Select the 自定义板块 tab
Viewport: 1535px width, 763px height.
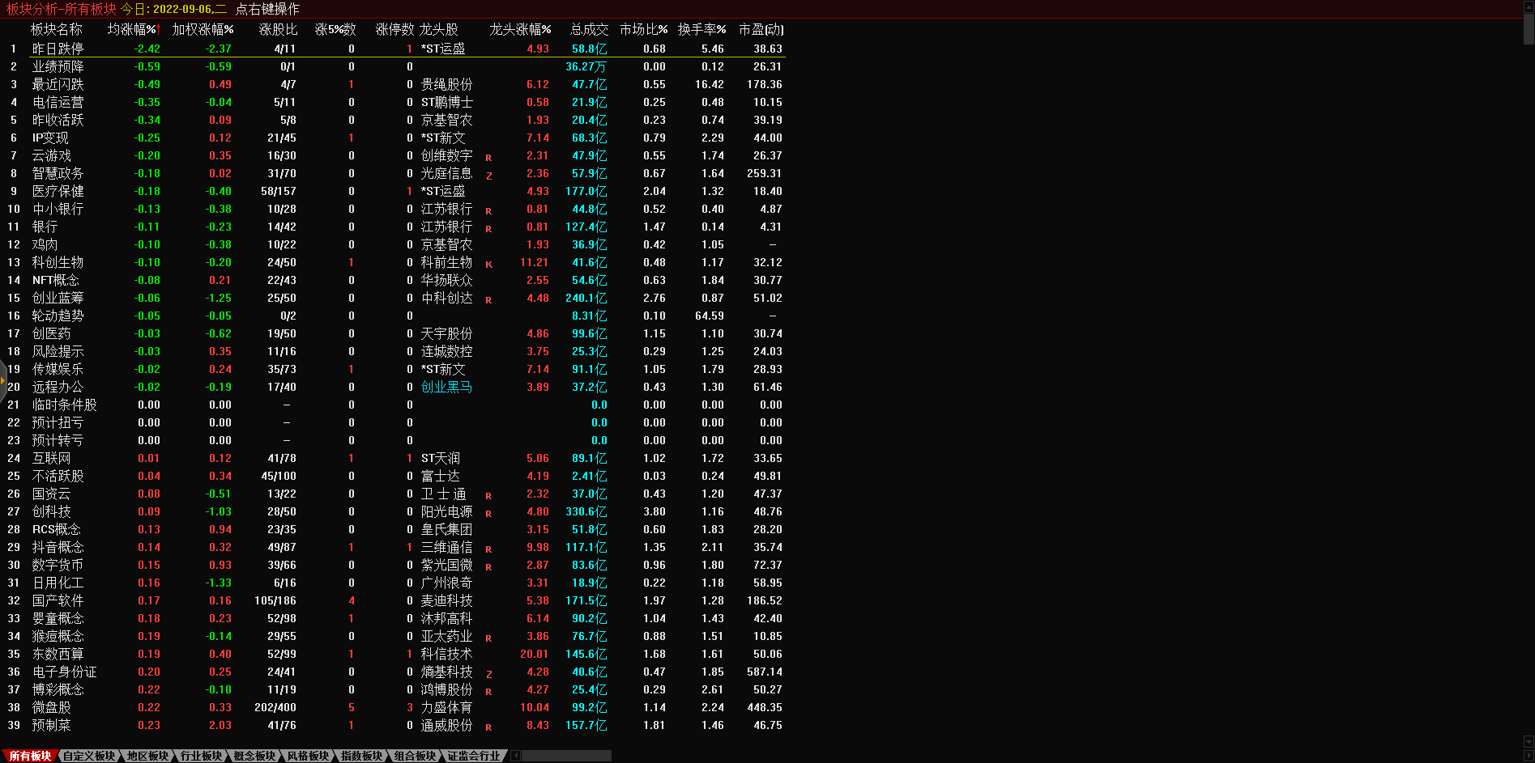coord(89,756)
